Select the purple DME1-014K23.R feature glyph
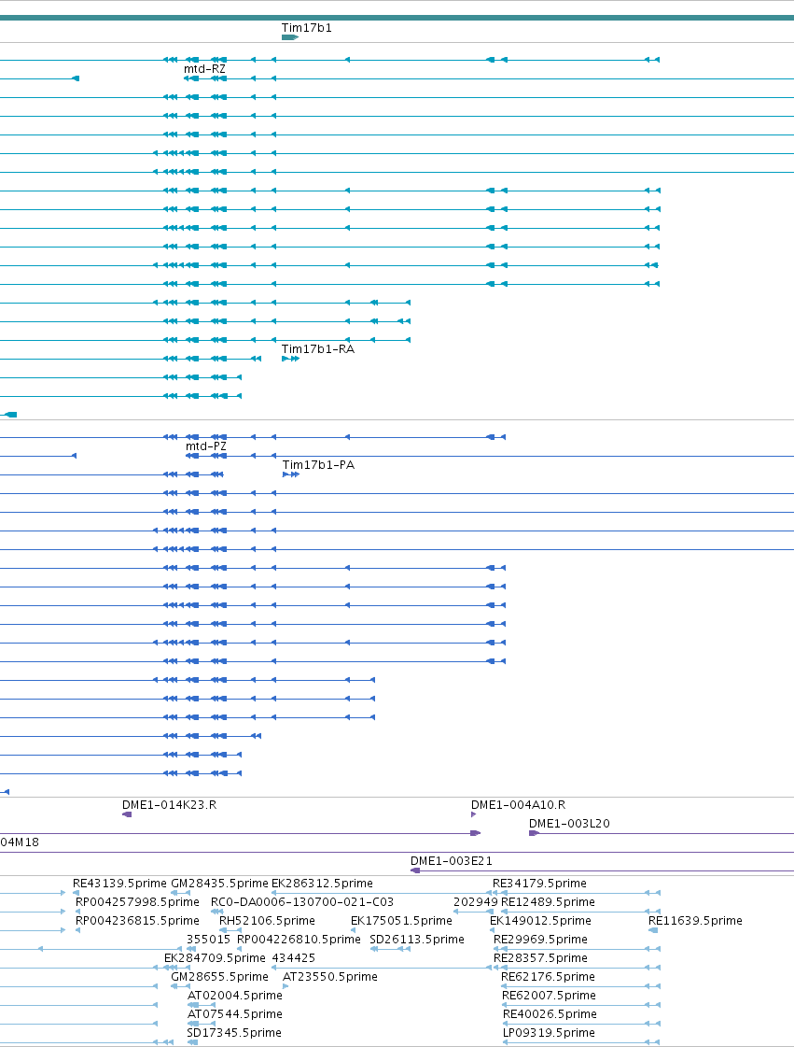Screen dimensions: 794x1047 pos(127,814)
